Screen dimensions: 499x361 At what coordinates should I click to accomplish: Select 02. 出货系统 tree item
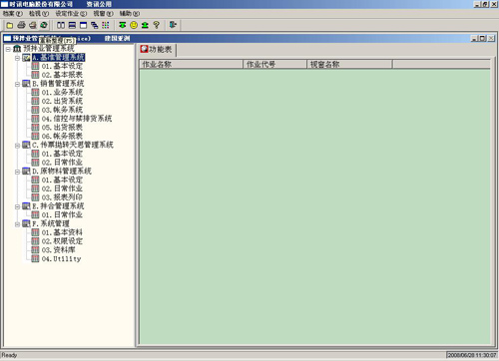62,101
